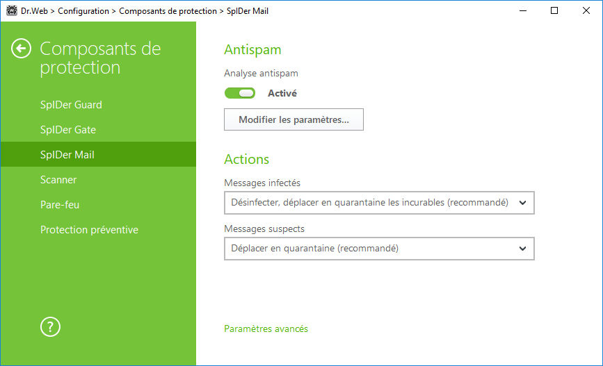Expand the Messages suspects dropdown arrow
Image resolution: width=603 pixels, height=366 pixels.
pyautogui.click(x=522, y=249)
